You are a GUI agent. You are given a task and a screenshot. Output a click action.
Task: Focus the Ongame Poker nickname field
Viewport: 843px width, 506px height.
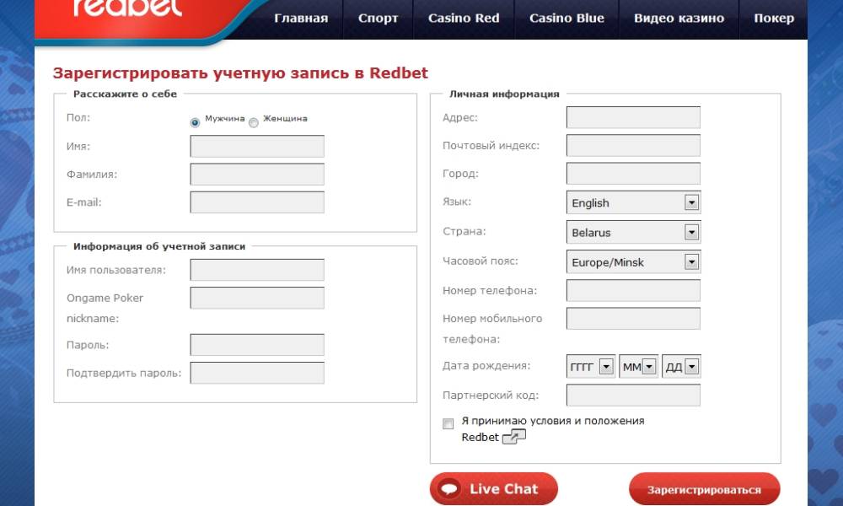(x=257, y=298)
